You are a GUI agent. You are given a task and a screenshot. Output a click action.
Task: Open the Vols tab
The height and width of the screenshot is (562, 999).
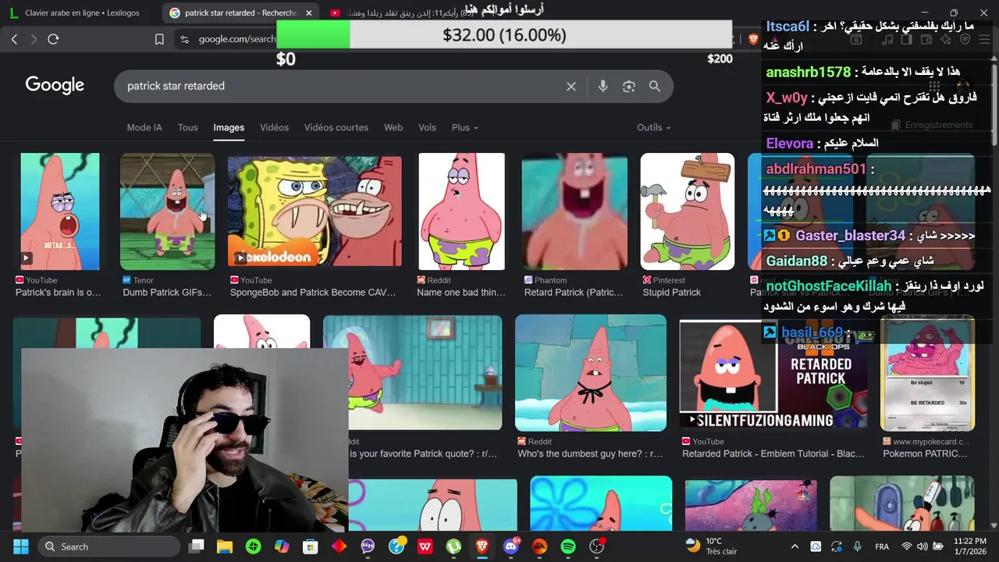(427, 127)
